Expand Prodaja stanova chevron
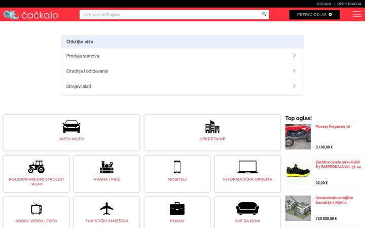Viewport: 365px width, 228px height. point(294,56)
